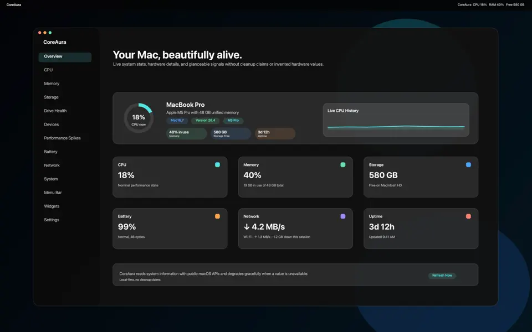Viewport: 532px width, 332px height.
Task: Click the blue icon on Storage card
Action: [469, 165]
